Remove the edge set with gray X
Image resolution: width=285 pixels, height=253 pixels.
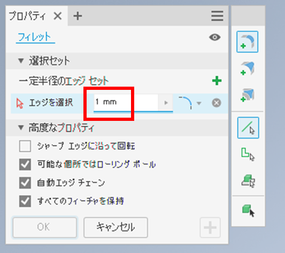click(x=217, y=103)
